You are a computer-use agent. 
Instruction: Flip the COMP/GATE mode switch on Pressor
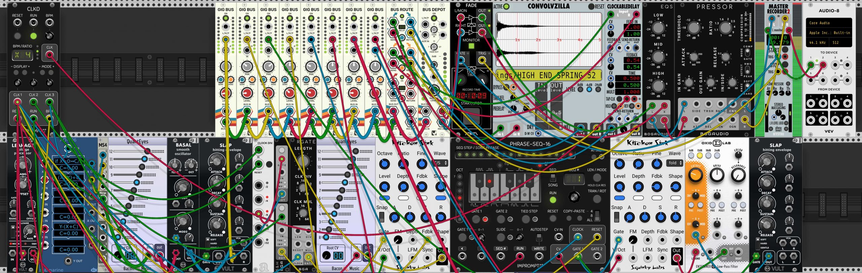pos(747,53)
